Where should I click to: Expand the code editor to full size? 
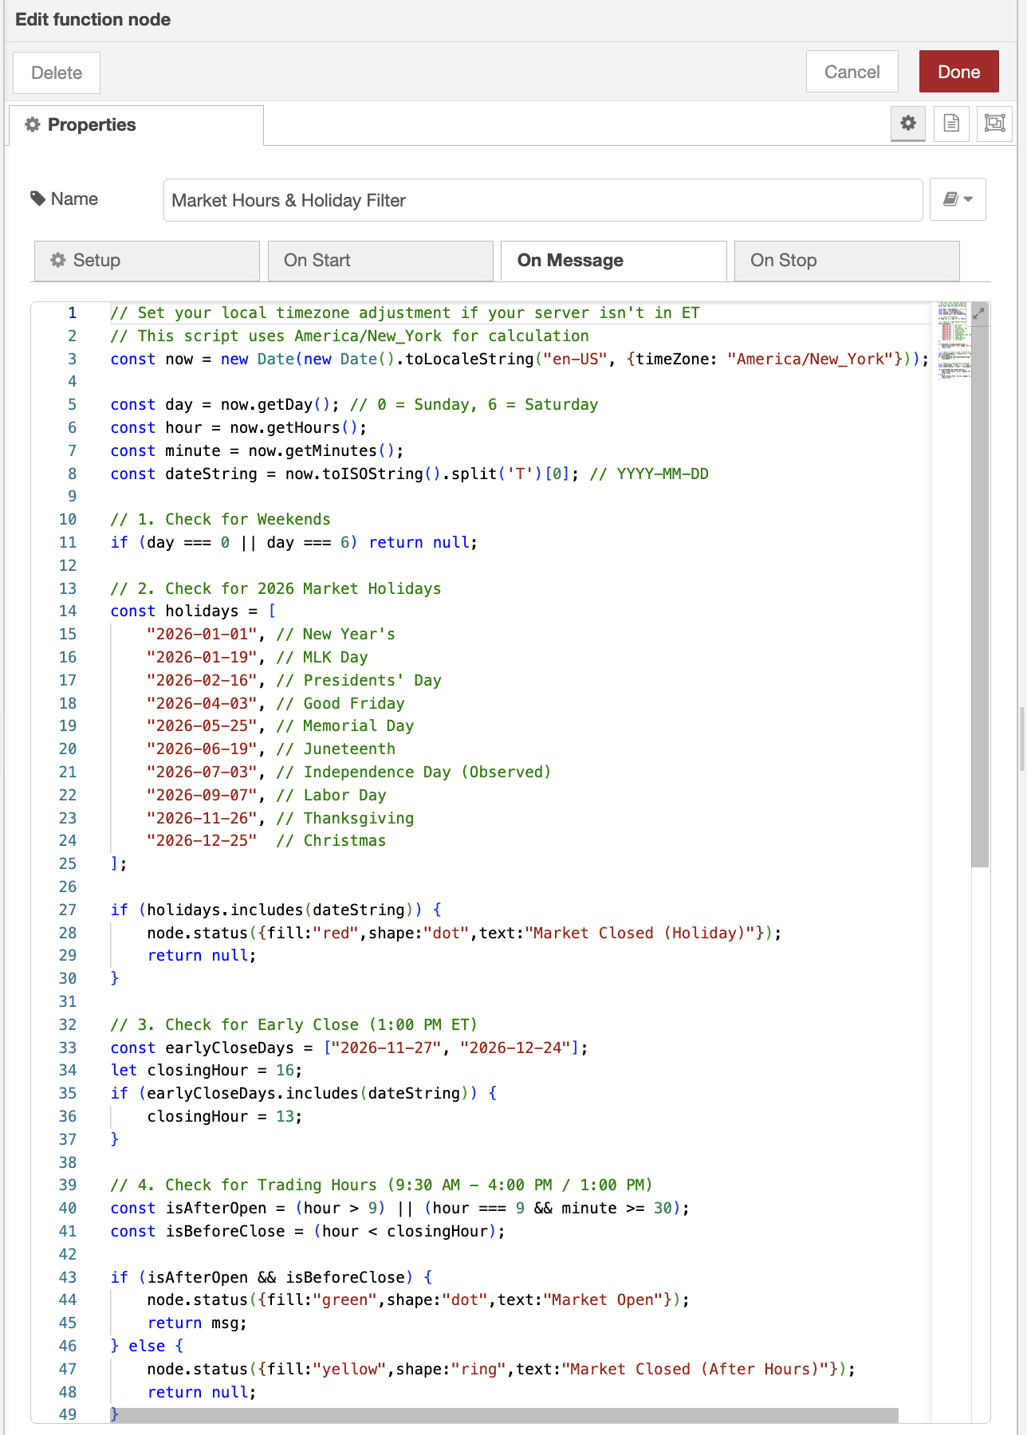(979, 313)
